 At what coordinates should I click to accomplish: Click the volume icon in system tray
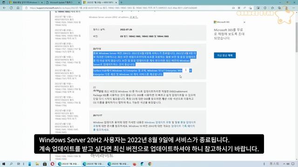[288, 164]
